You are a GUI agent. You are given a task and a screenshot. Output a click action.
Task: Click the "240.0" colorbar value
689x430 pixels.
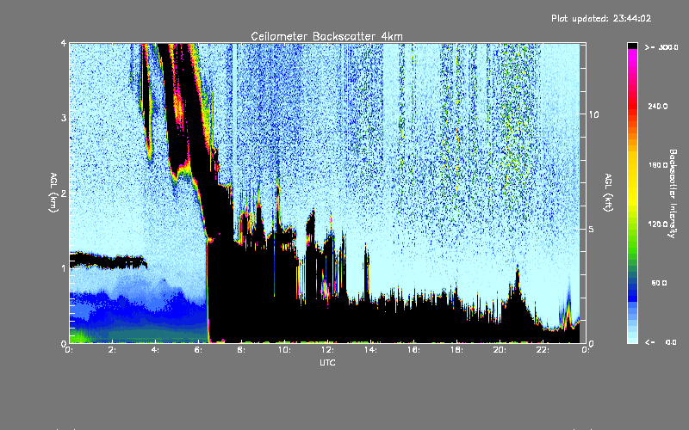(x=658, y=106)
